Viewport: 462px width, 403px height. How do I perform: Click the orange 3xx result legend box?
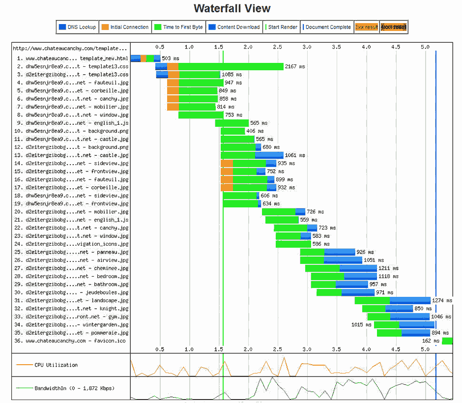pos(366,27)
